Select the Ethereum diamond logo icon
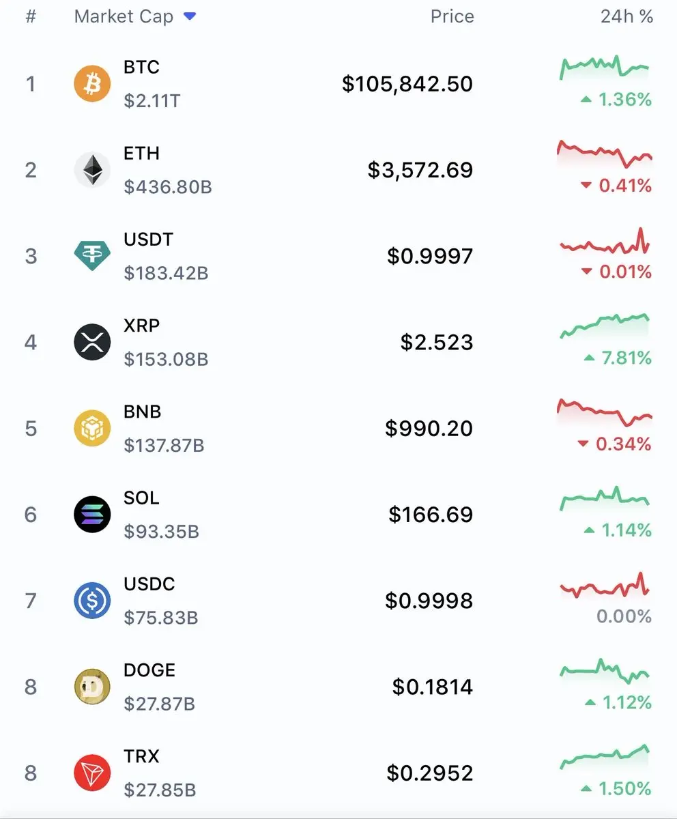This screenshot has height=819, width=677. coord(92,170)
